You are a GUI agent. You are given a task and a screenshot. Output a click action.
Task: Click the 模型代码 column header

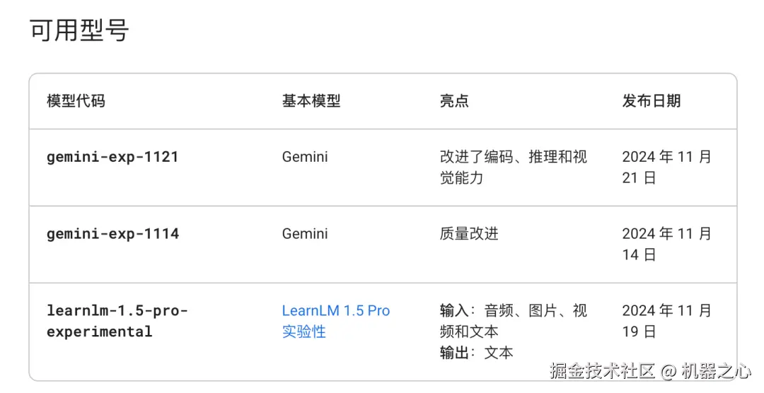pyautogui.click(x=76, y=101)
